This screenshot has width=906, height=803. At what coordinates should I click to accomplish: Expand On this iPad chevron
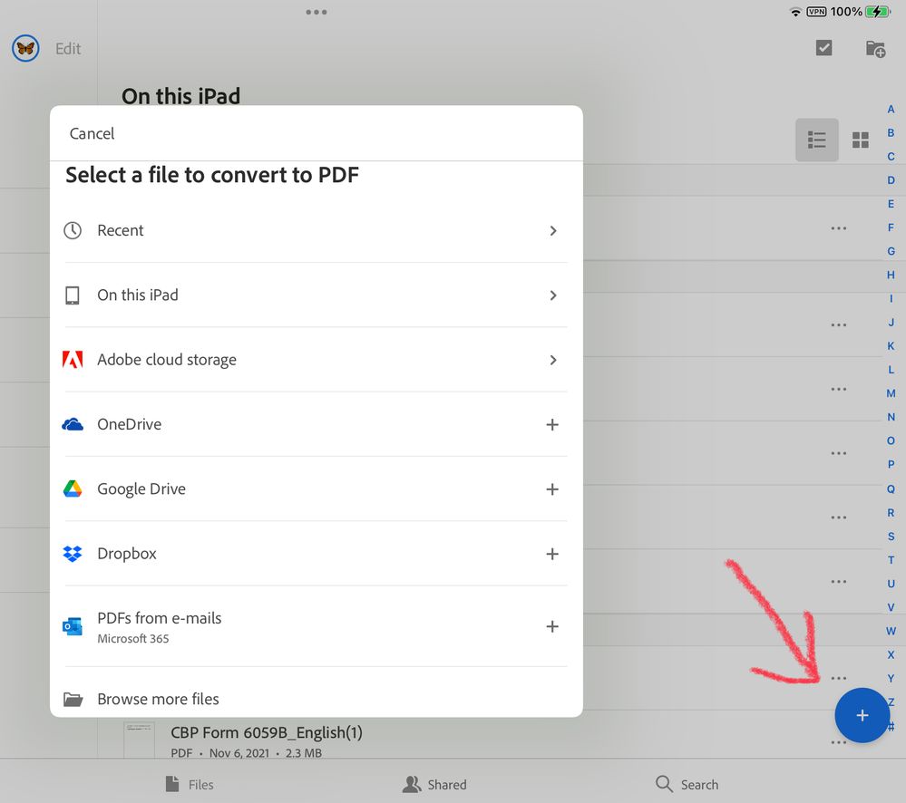coord(553,295)
